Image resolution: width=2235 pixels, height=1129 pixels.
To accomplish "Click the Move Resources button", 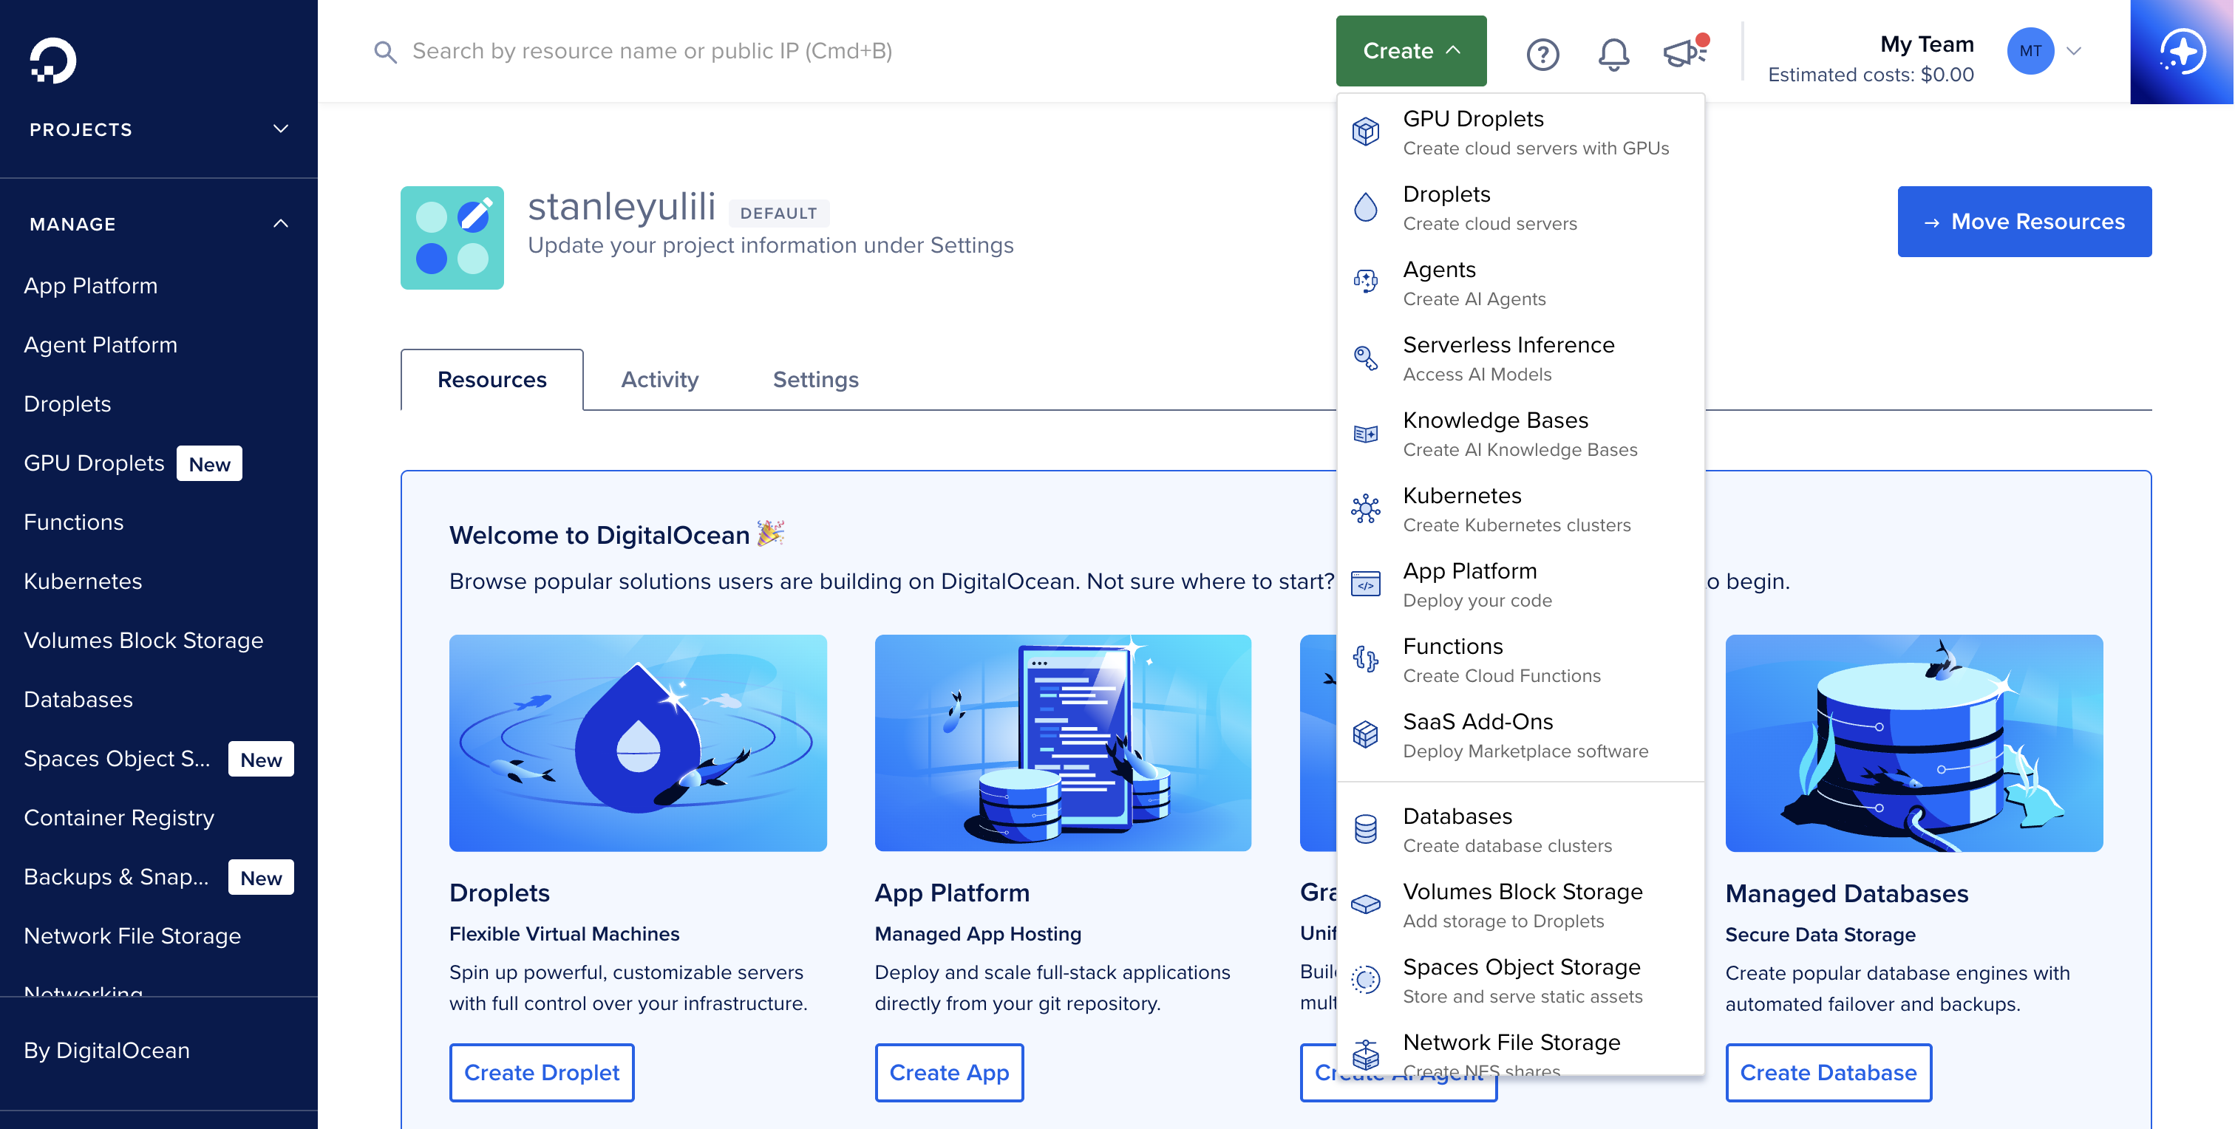I will (2024, 221).
